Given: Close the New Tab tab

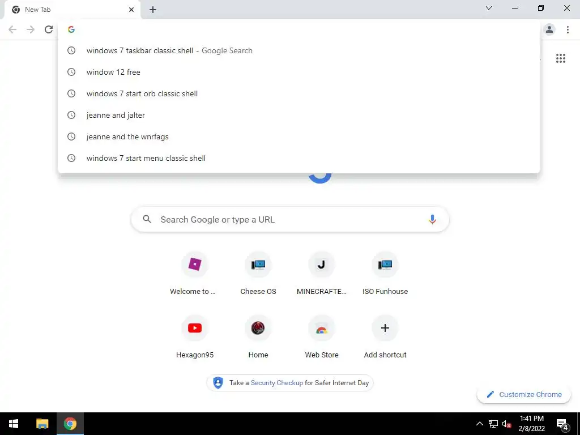Looking at the screenshot, I should coord(131,10).
